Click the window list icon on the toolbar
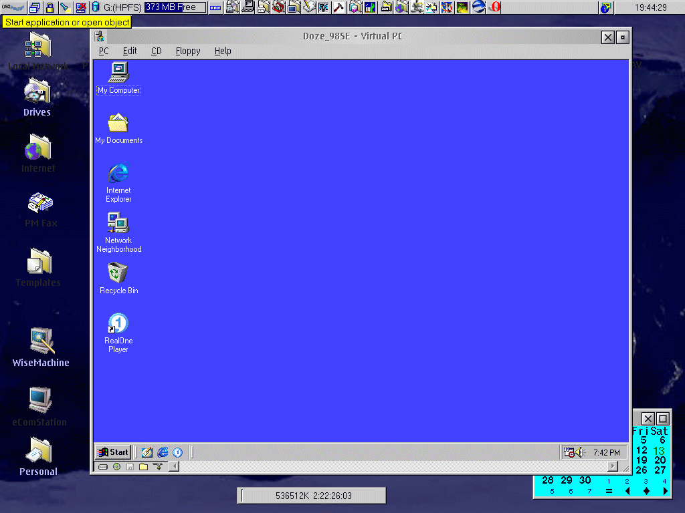 (35, 7)
